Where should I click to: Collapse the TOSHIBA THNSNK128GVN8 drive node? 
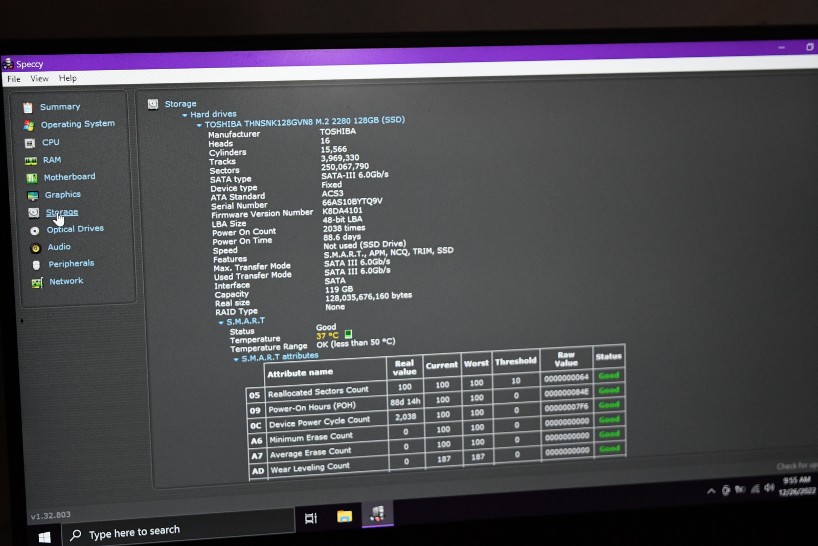point(199,125)
